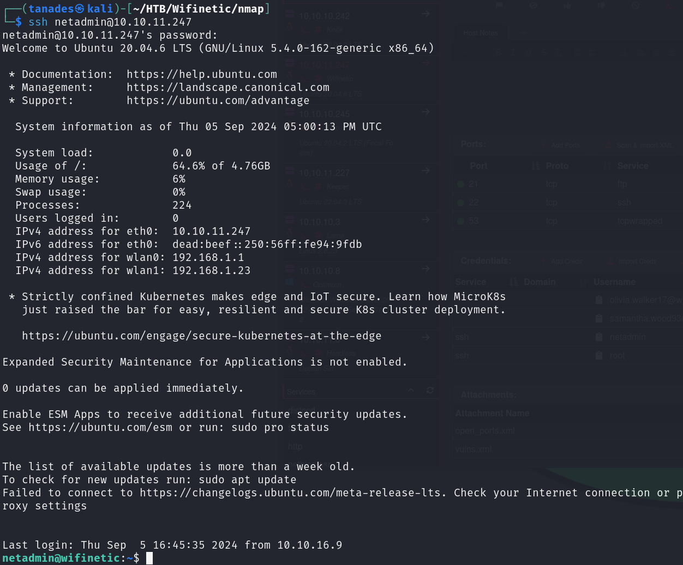Copy netadmin credential via clipboard icon
This screenshot has height=565, width=683.
(x=599, y=337)
